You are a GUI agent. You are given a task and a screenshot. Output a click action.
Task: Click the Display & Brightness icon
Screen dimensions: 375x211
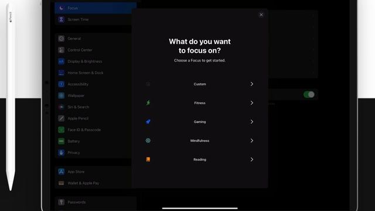[x=61, y=62]
